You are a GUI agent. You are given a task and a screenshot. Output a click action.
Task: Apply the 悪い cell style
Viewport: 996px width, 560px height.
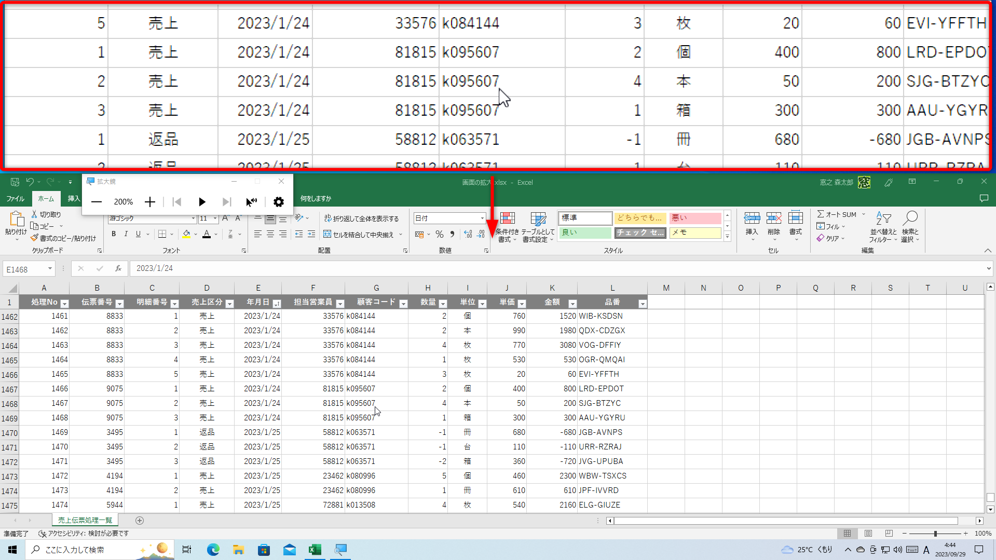tap(695, 218)
